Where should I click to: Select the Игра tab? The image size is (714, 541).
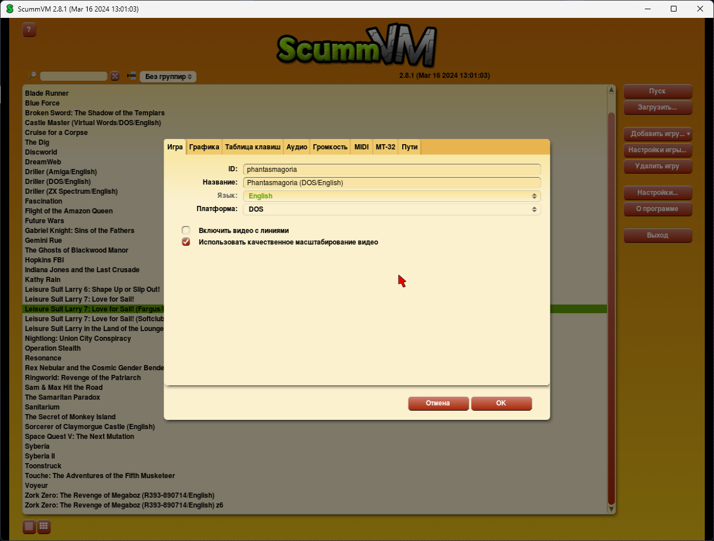point(175,147)
